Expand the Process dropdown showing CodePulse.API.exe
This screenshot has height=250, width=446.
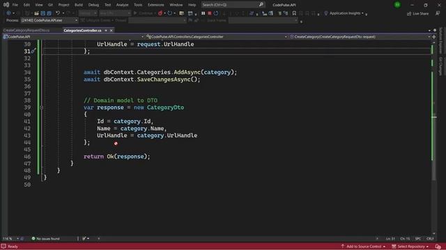49,20
